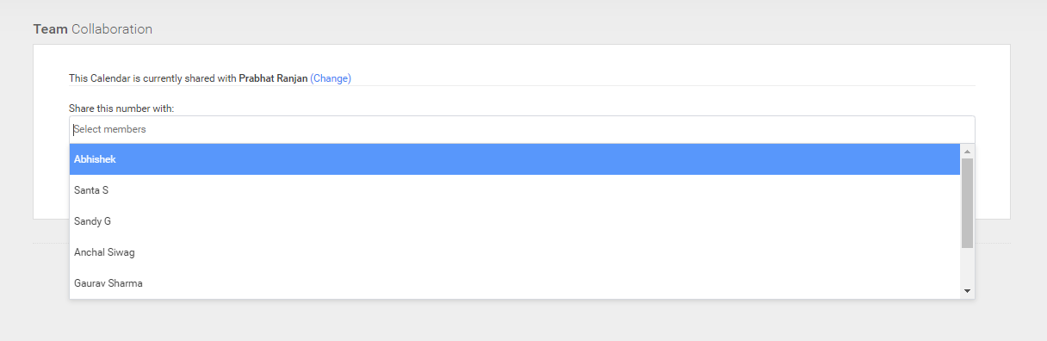Viewport: 1047px width, 341px height.
Task: Select Anchal Siwag as a member
Action: pyautogui.click(x=515, y=252)
